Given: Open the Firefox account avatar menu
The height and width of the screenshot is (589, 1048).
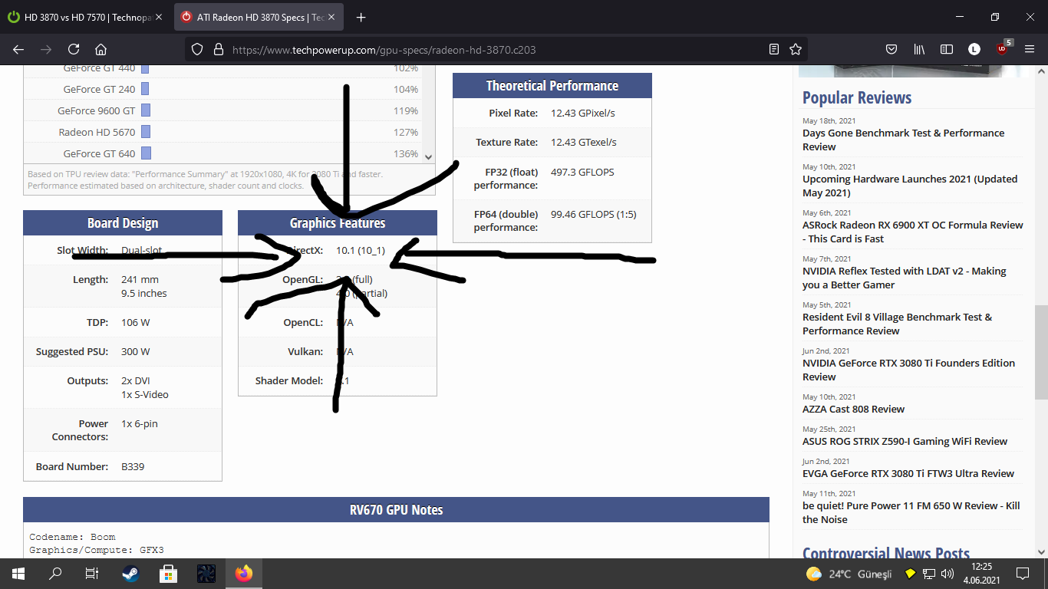Looking at the screenshot, I should point(974,49).
